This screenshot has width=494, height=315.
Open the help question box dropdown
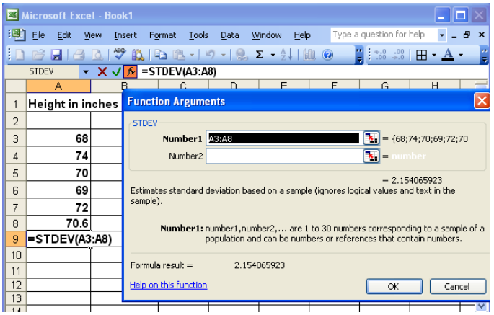pyautogui.click(x=442, y=35)
